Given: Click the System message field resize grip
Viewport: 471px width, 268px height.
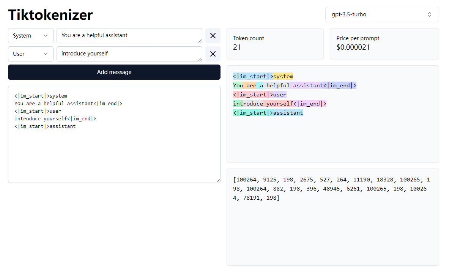Looking at the screenshot, I should pos(200,41).
